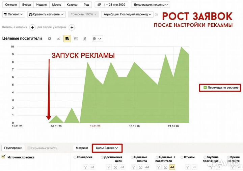This screenshot has height=171, width=243.
Task: Click the 21.01.20 date on chart axis
Action: 173,126
